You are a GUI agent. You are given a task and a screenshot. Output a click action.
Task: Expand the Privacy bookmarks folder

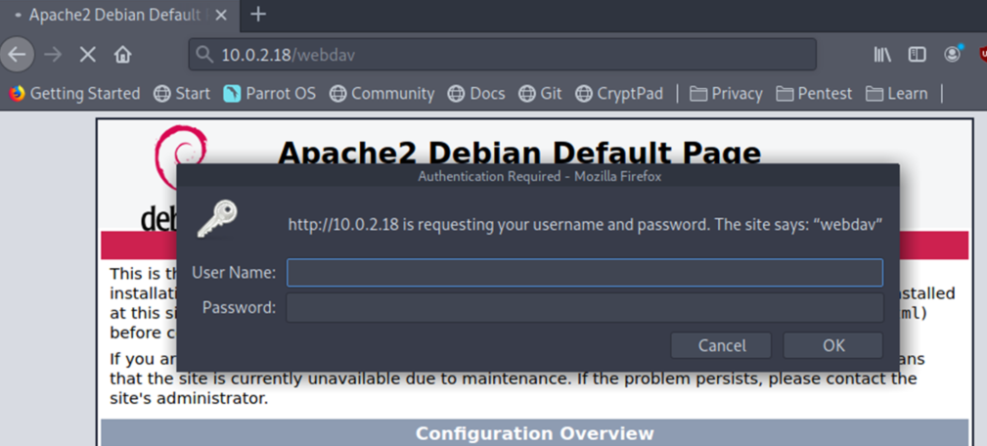pos(726,94)
